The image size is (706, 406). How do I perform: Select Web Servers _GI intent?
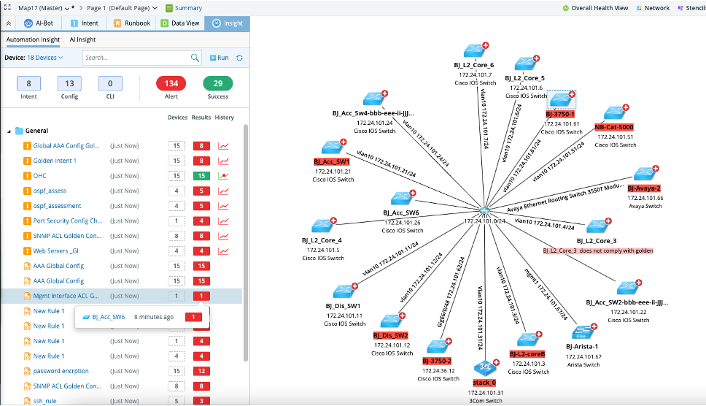point(56,251)
